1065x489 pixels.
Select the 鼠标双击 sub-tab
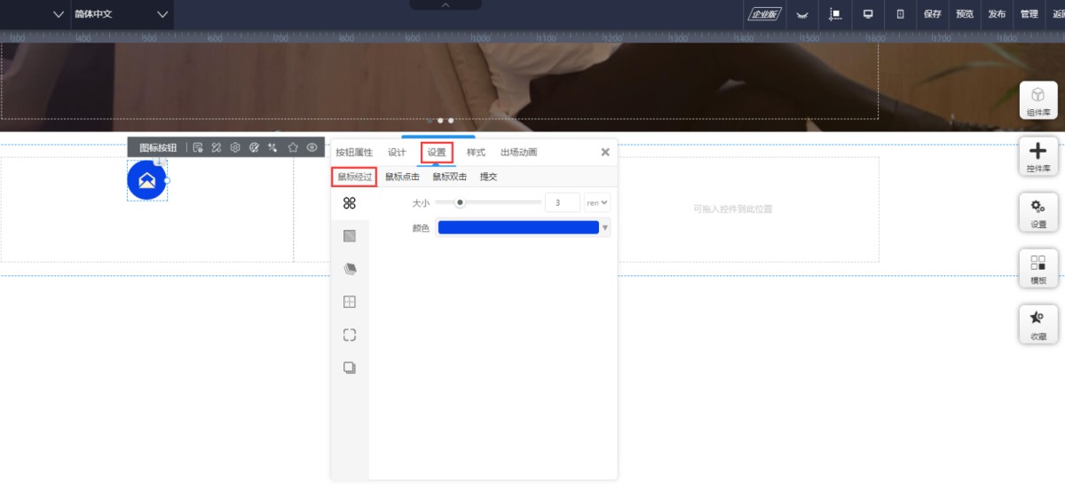[450, 177]
